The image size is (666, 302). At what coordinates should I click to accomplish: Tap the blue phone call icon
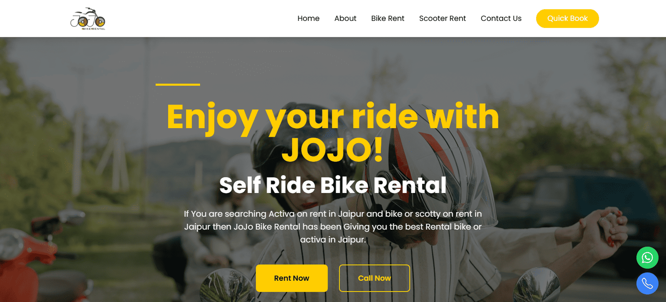(x=647, y=283)
